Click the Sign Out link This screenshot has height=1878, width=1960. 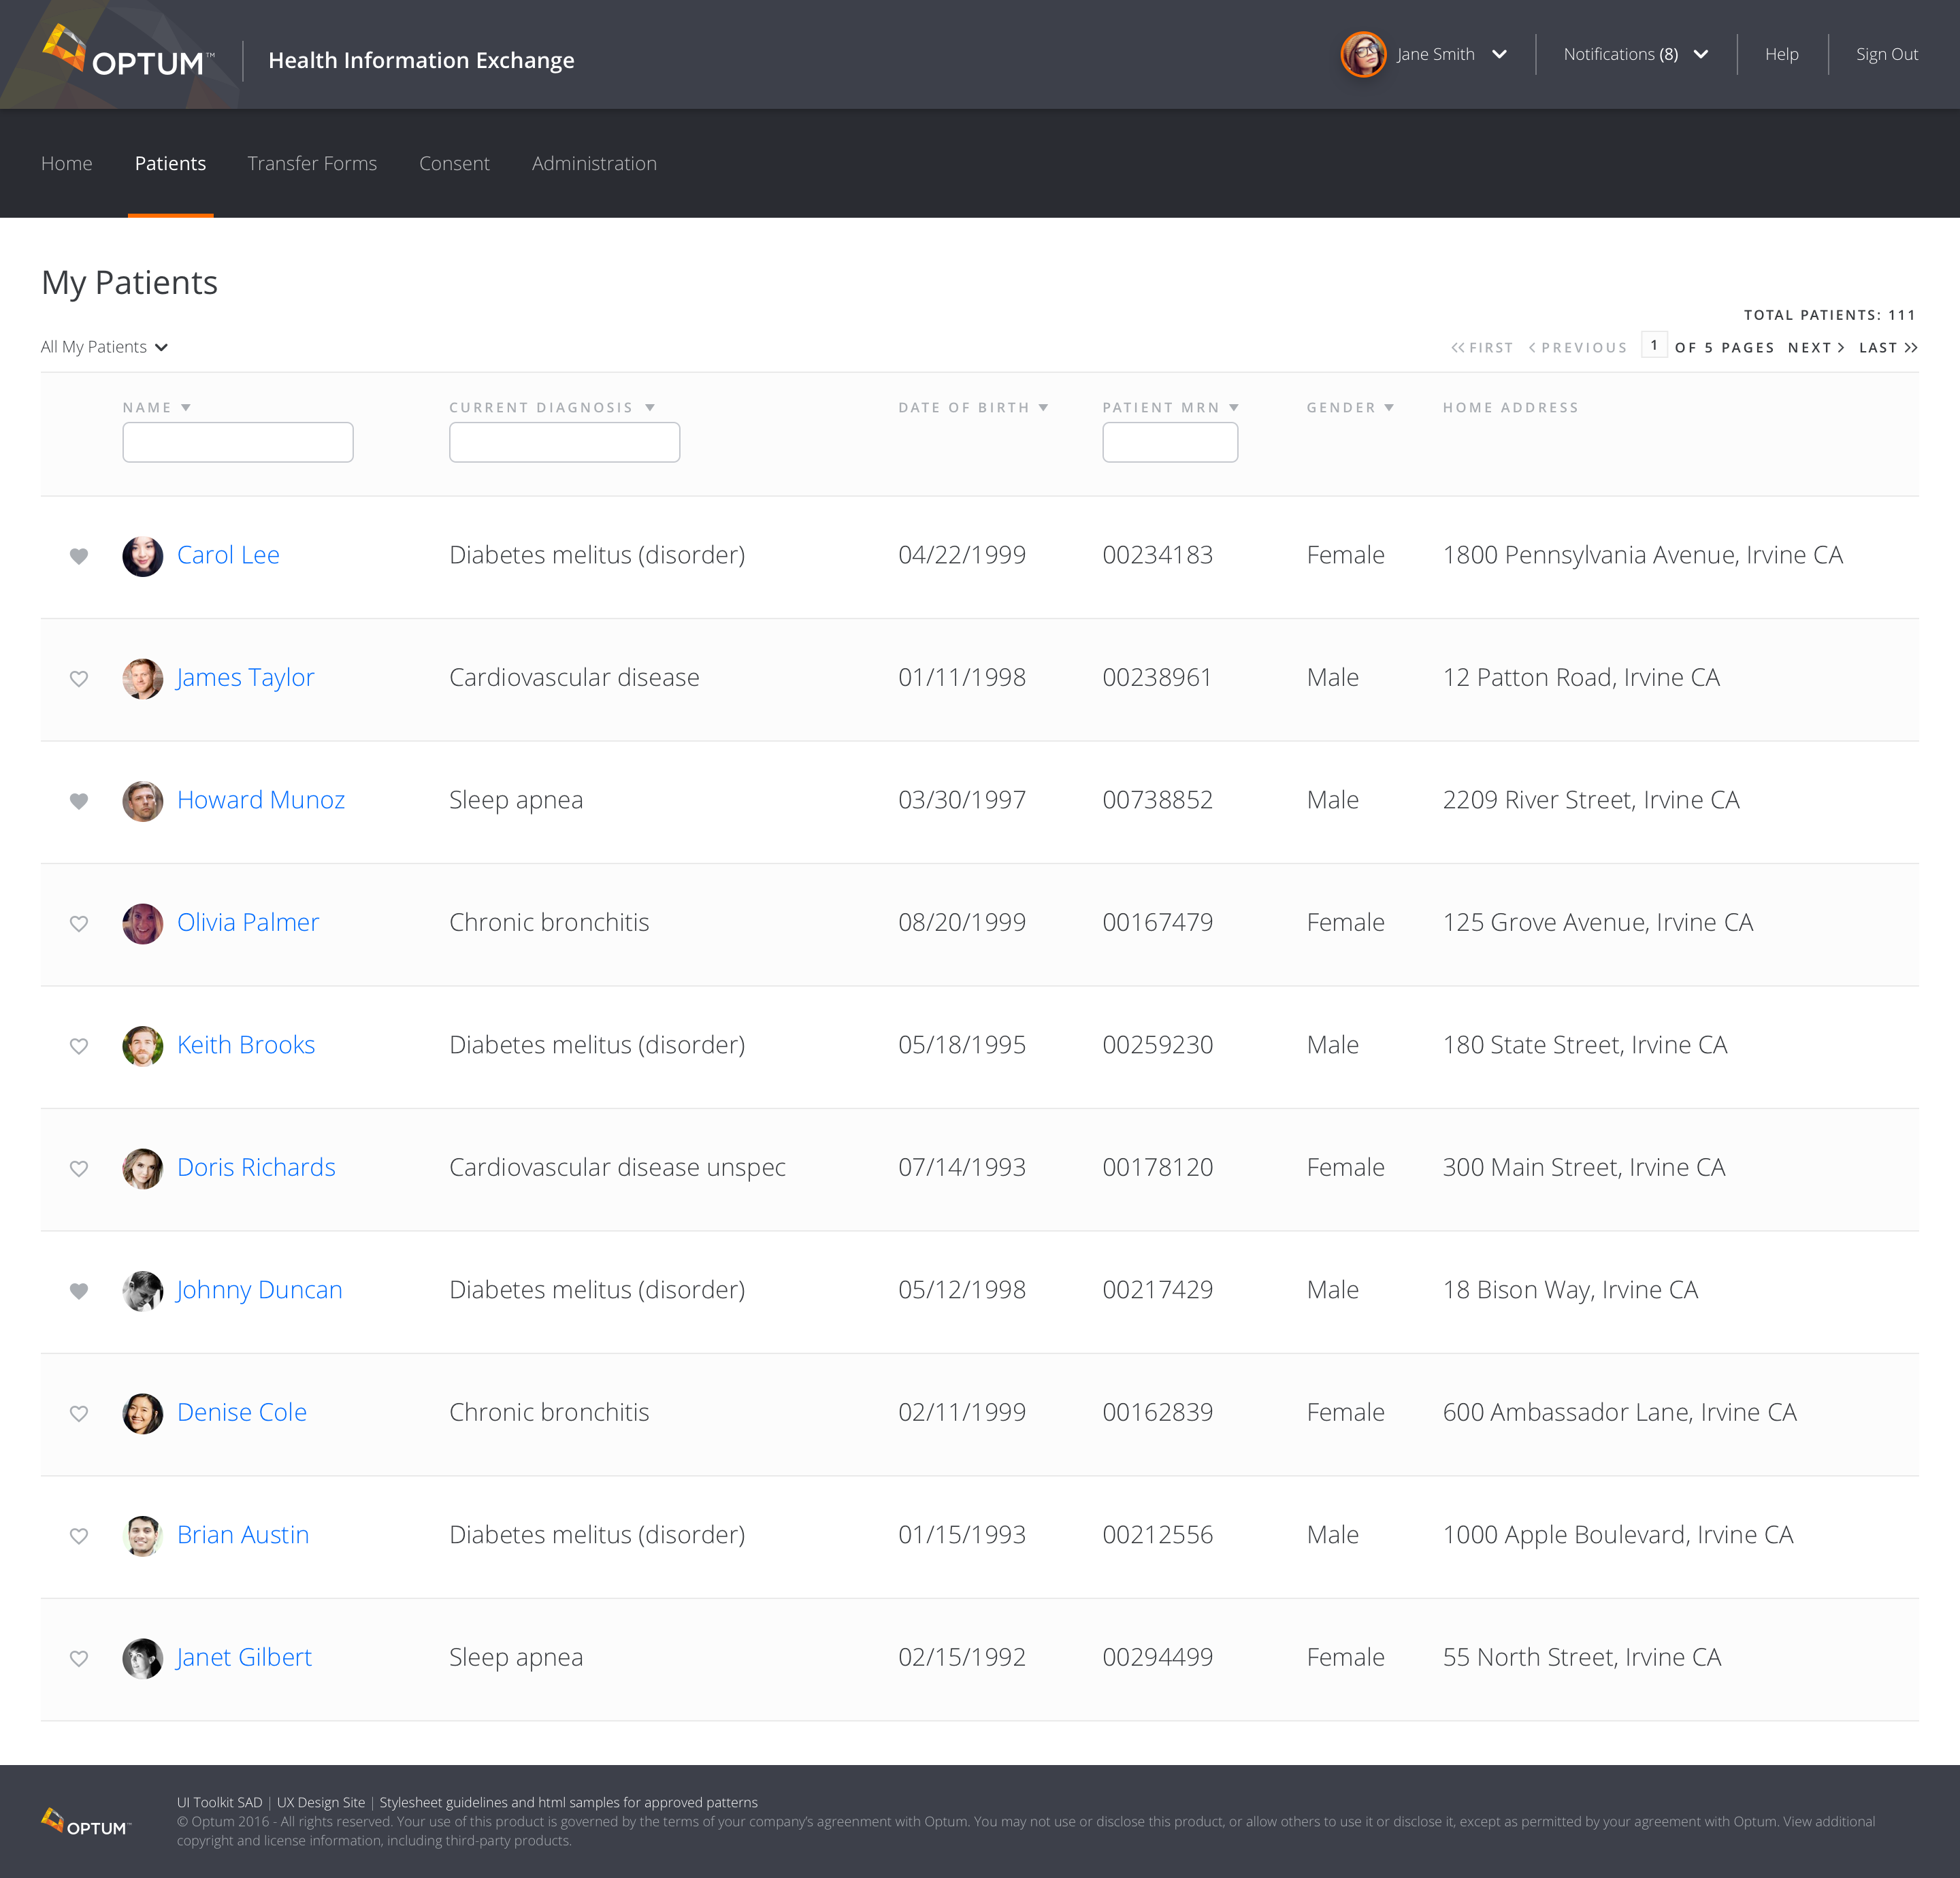click(1886, 54)
